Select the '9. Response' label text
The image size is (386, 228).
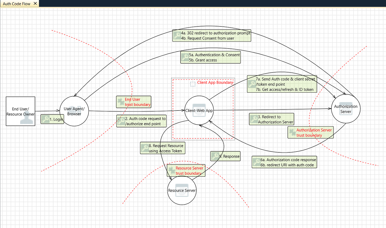tap(229, 156)
